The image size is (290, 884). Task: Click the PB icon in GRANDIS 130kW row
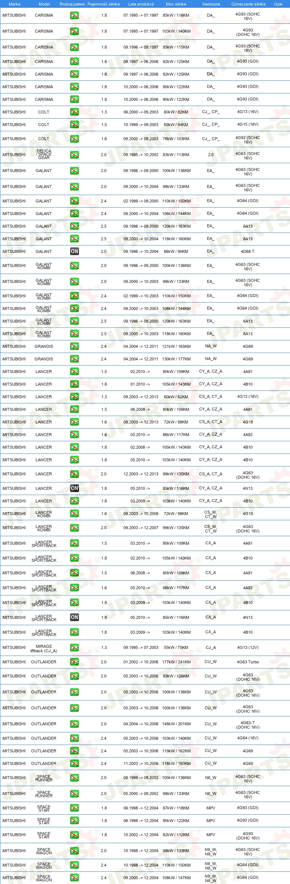74,359
